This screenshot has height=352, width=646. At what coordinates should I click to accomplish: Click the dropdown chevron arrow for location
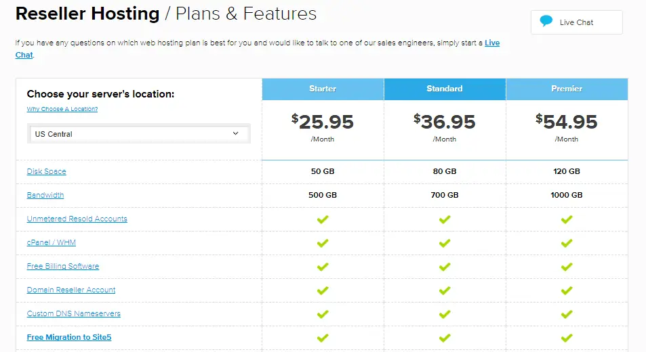point(236,133)
